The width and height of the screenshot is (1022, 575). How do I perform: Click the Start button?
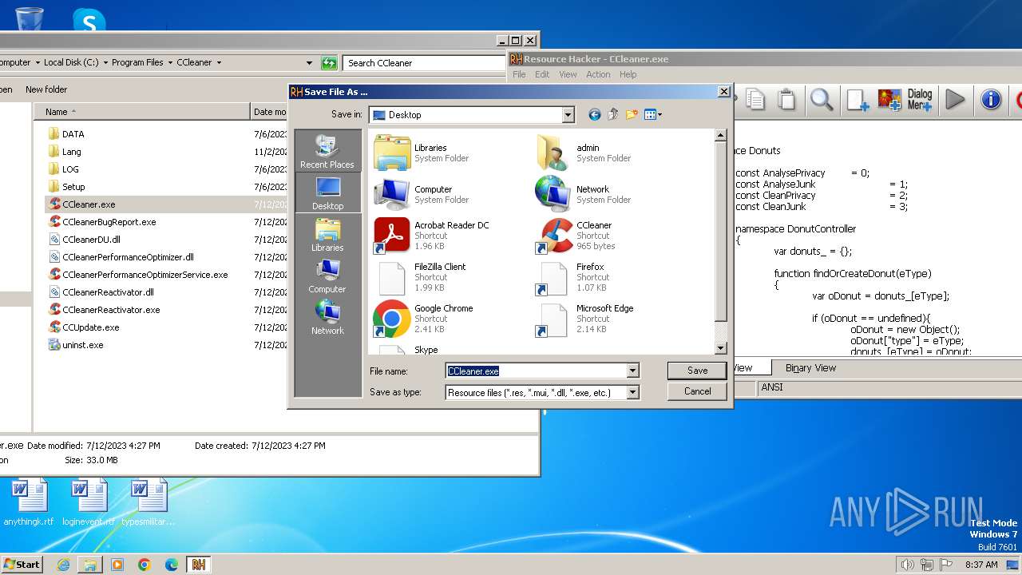[x=22, y=564]
